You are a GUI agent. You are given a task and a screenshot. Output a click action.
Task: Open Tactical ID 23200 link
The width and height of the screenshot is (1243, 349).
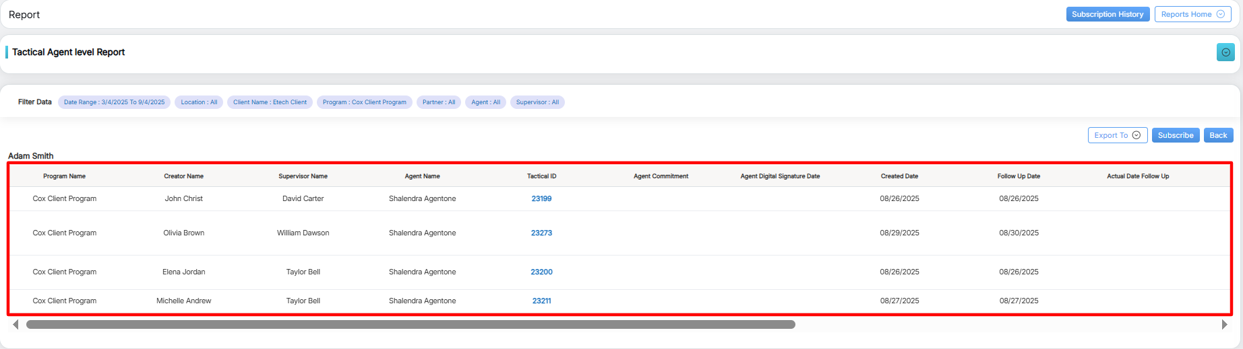[x=541, y=272]
